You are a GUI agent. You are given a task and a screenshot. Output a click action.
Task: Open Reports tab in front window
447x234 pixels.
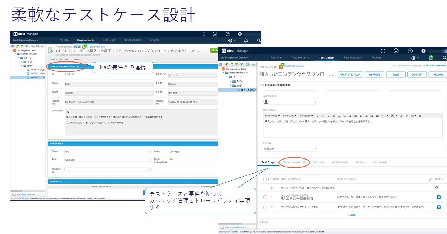point(376,58)
